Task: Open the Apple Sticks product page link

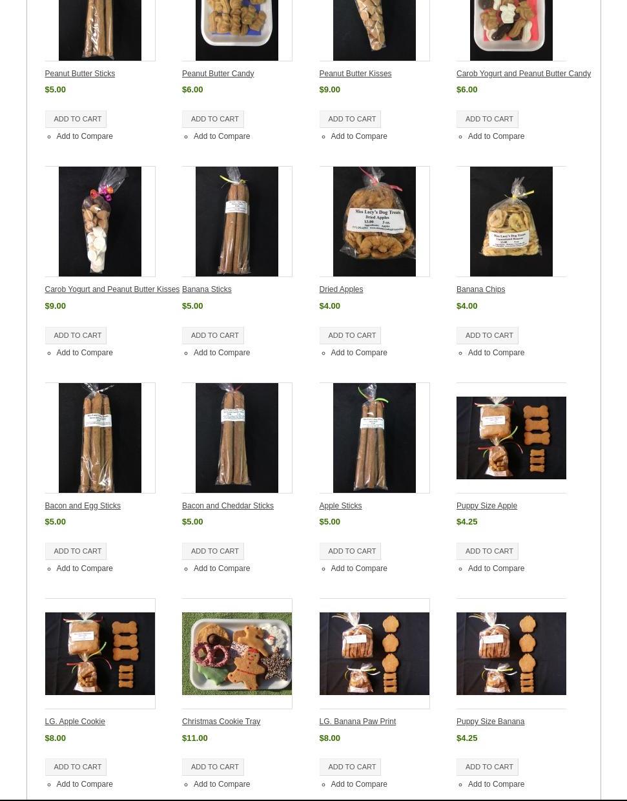Action: (x=340, y=506)
